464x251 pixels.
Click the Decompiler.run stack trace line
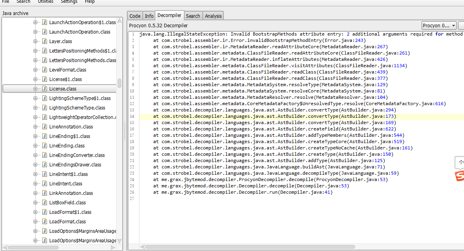click(242, 192)
